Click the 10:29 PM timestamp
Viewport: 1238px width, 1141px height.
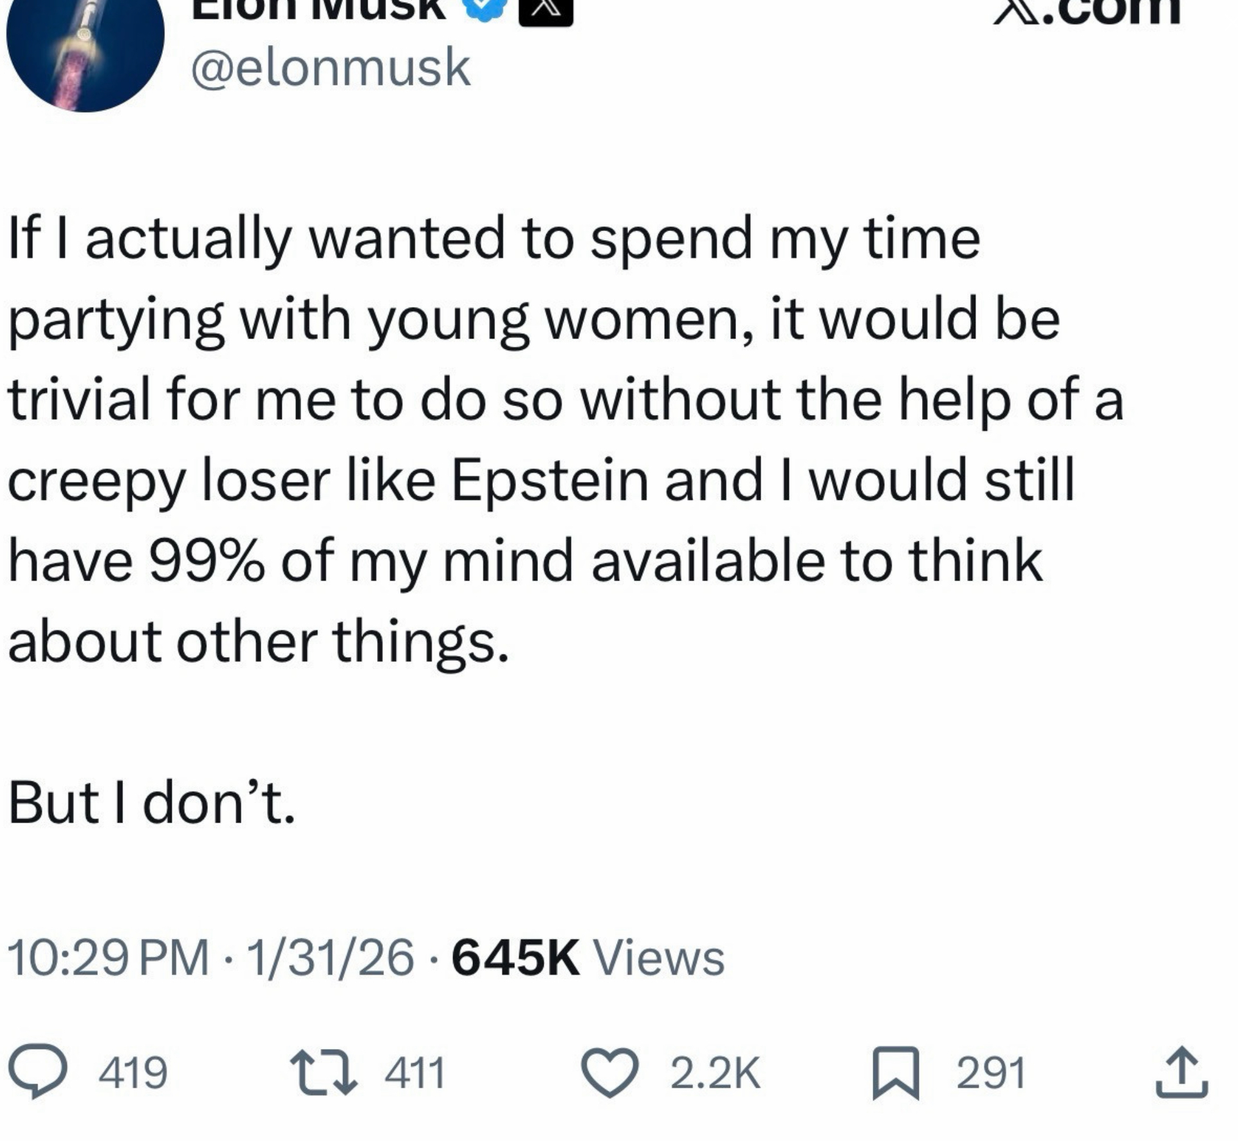click(x=108, y=958)
